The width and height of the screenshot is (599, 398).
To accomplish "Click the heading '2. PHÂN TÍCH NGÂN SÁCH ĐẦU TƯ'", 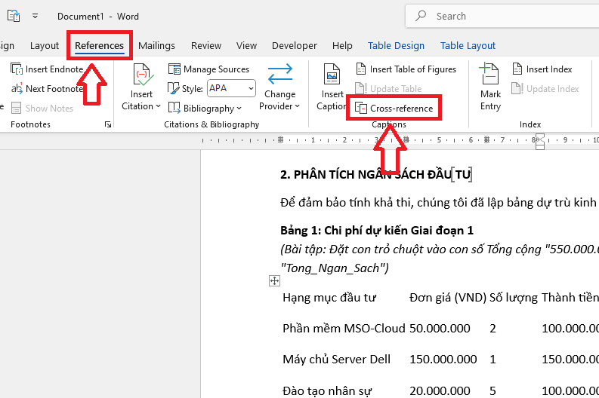I will [x=375, y=175].
